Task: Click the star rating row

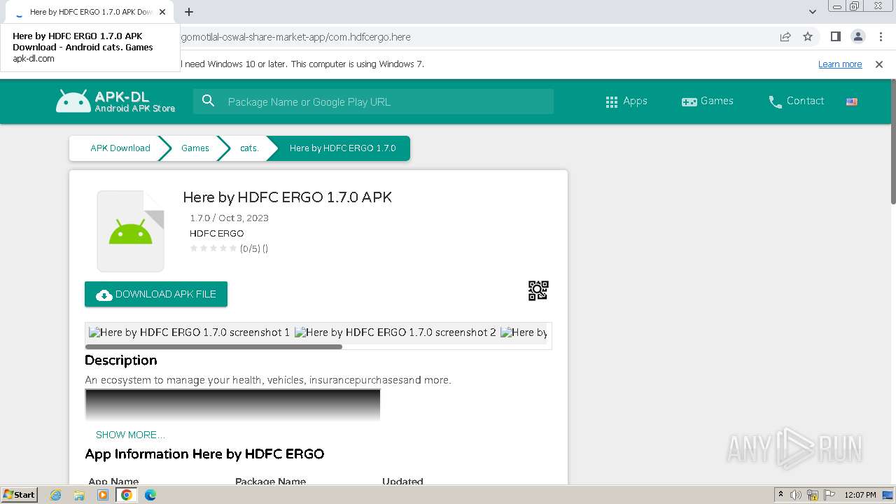Action: pos(213,248)
